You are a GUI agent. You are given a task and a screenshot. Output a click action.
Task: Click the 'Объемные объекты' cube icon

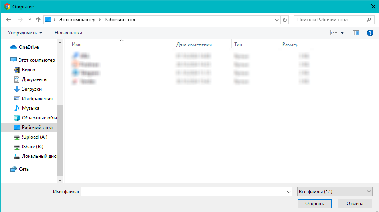pyautogui.click(x=17, y=118)
